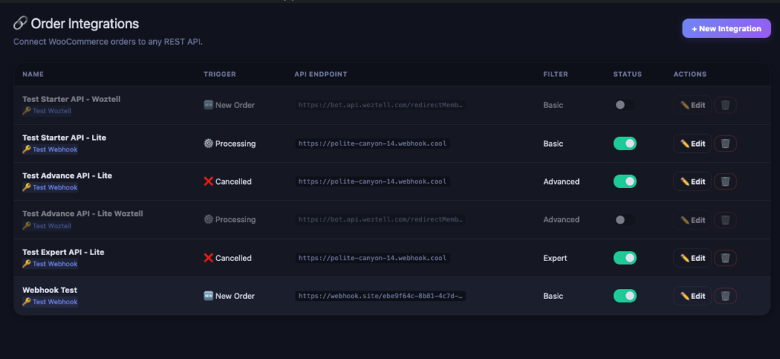Screen dimensions: 780x359
Task: Click the Processing gear icon for Test Advance API - Lite Woztell
Action: [x=209, y=220]
